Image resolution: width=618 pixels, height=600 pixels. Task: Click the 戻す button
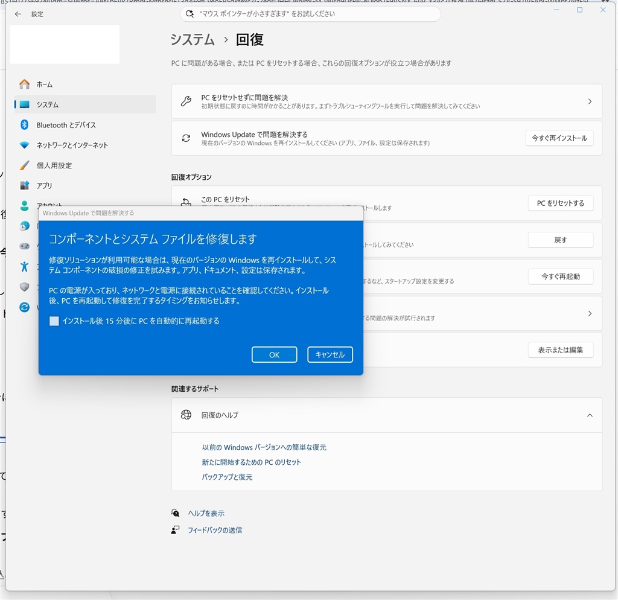point(561,240)
